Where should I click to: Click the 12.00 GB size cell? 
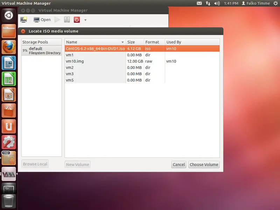[135, 61]
